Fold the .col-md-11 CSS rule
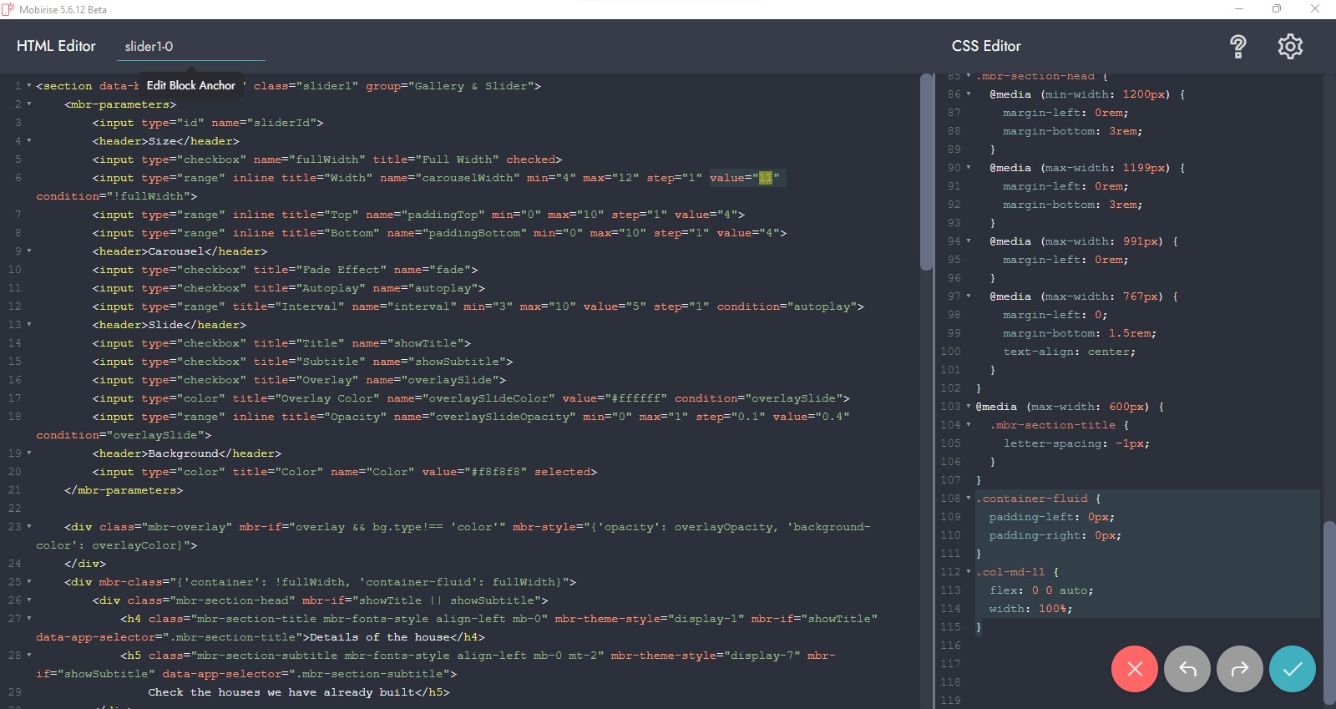The image size is (1336, 709). point(969,572)
